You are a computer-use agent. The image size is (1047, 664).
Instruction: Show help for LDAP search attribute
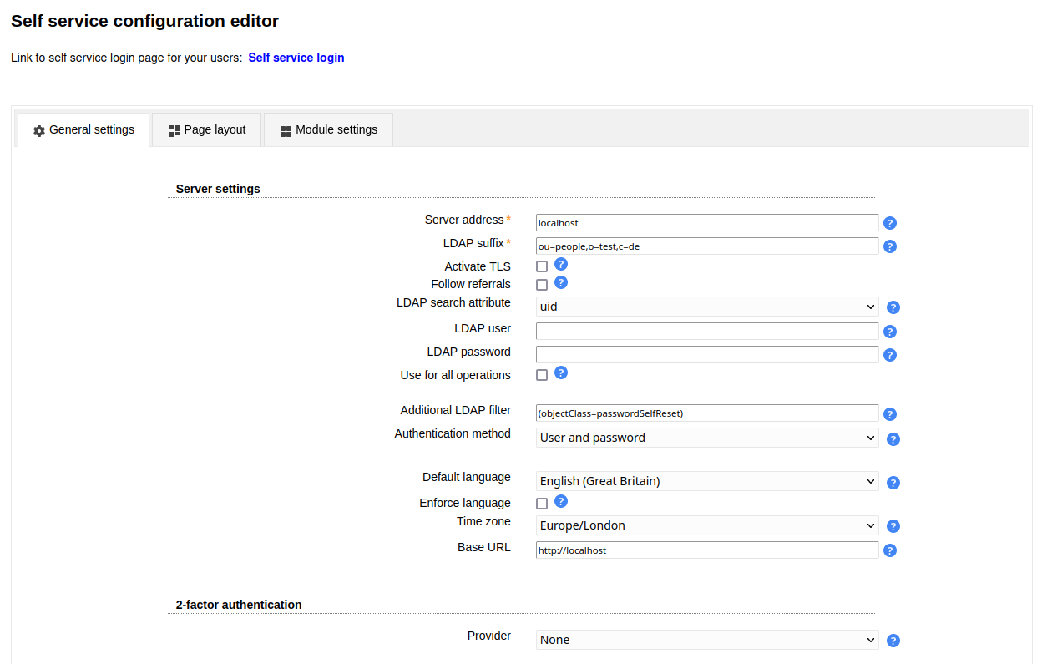pyautogui.click(x=893, y=307)
